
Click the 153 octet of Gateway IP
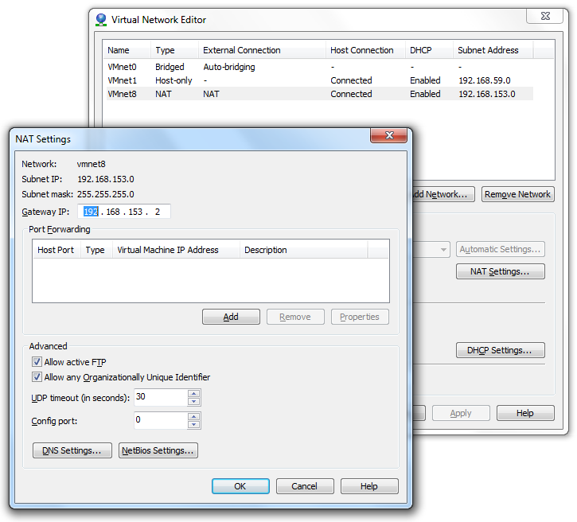click(x=135, y=212)
